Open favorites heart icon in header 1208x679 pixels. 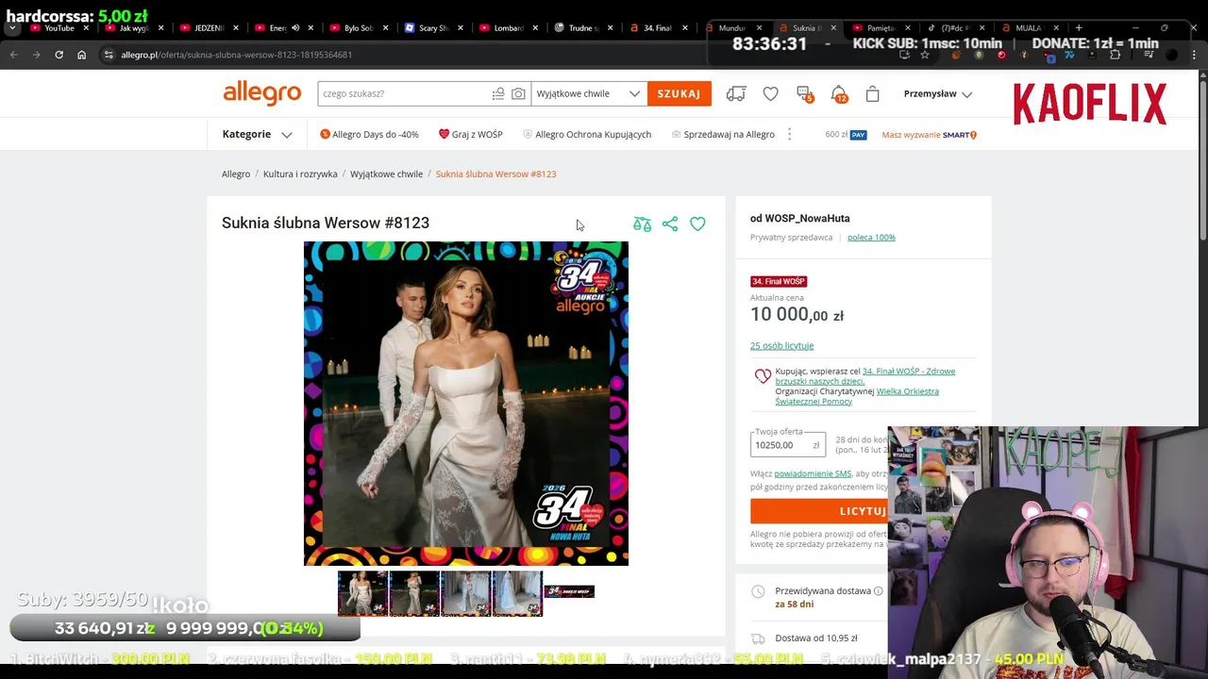click(x=771, y=93)
